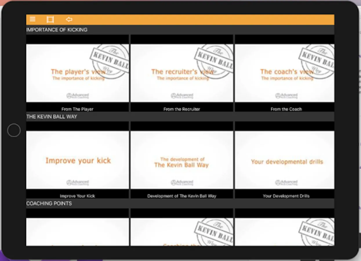The image size is (361, 261).
Task: Select 'IMPORTANCE OF KICKING' section header
Action: click(180, 30)
